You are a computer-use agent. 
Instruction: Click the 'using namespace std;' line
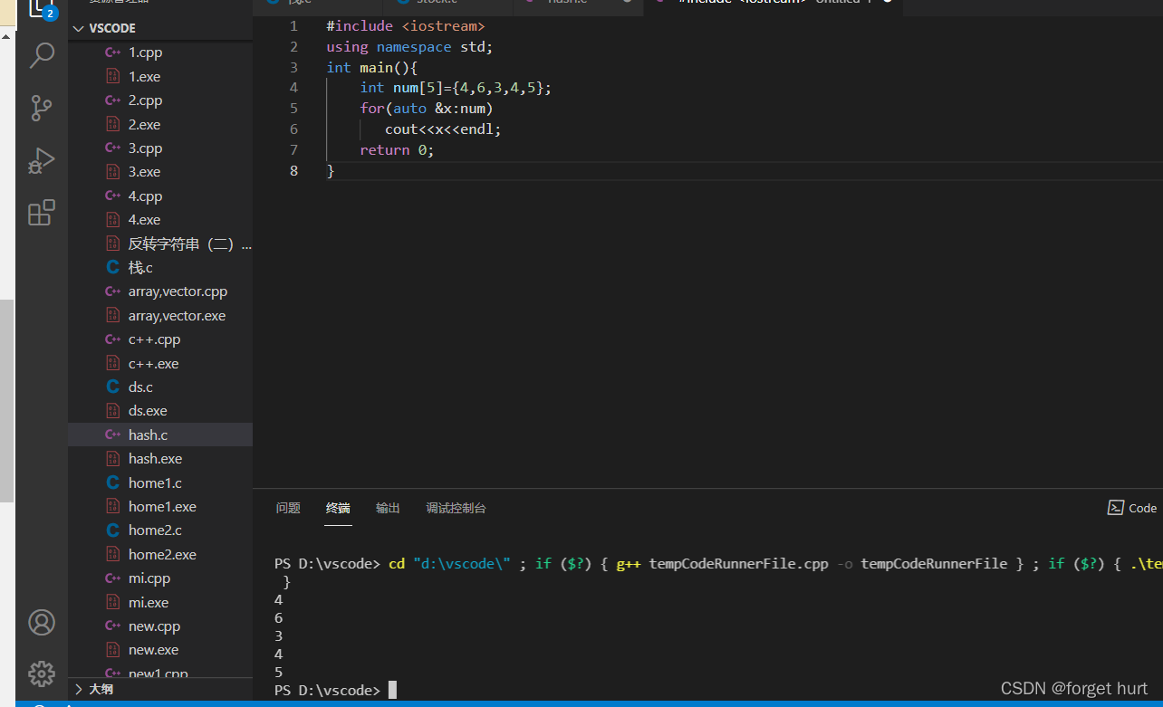(x=409, y=47)
